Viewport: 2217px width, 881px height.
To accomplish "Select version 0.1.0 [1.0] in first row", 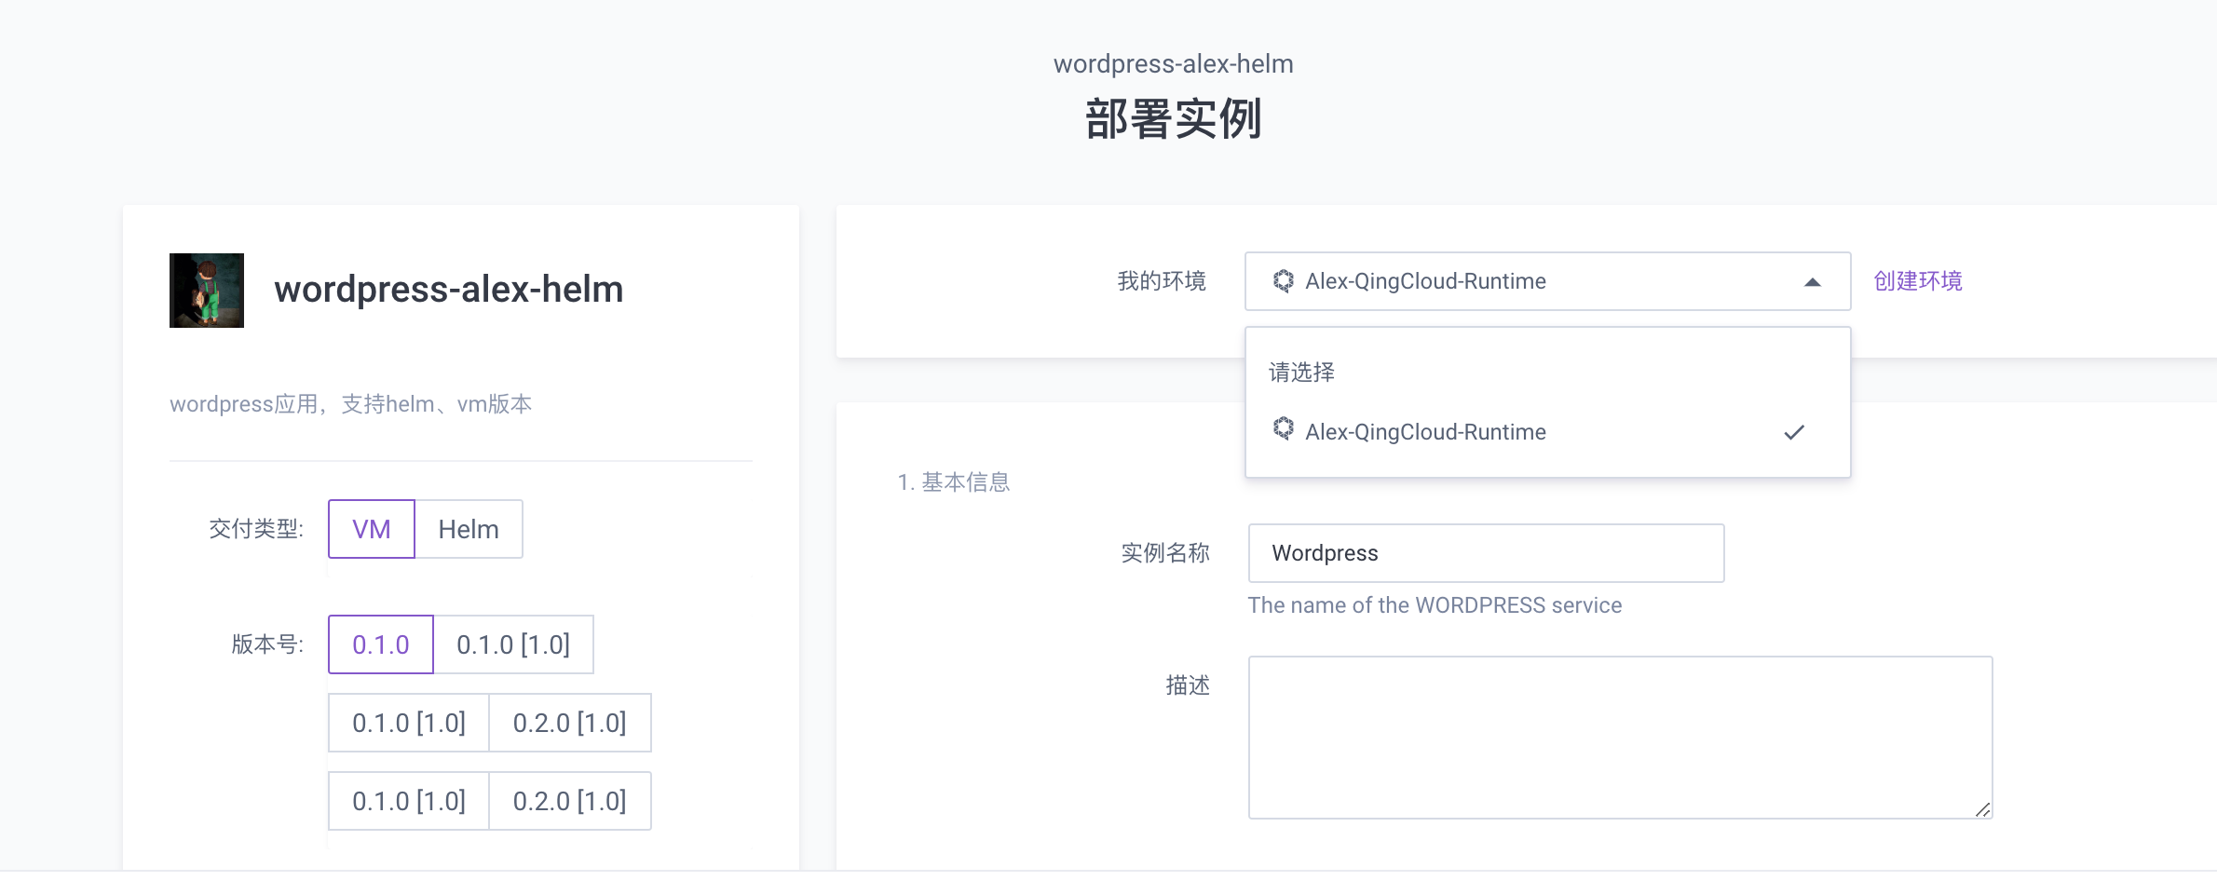I will [x=513, y=644].
